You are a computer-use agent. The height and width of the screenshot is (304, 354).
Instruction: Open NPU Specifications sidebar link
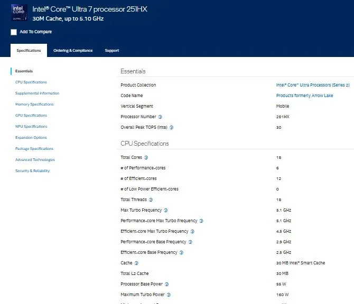point(31,126)
